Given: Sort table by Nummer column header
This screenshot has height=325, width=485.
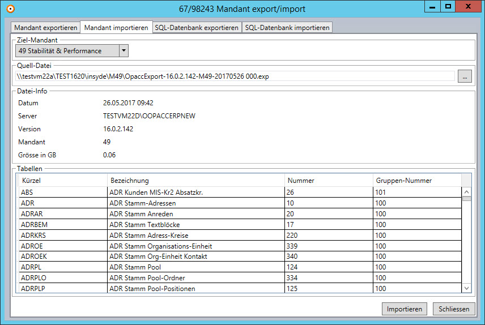Looking at the screenshot, I should (x=329, y=180).
